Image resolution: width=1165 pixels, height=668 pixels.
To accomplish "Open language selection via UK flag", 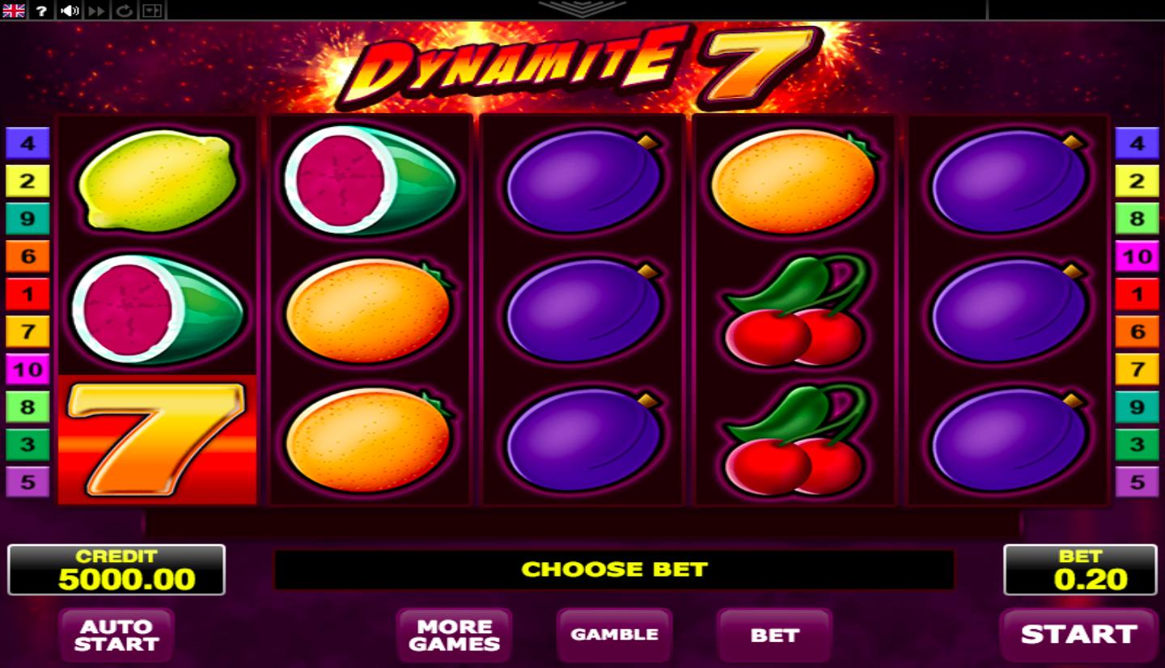I will tap(14, 11).
